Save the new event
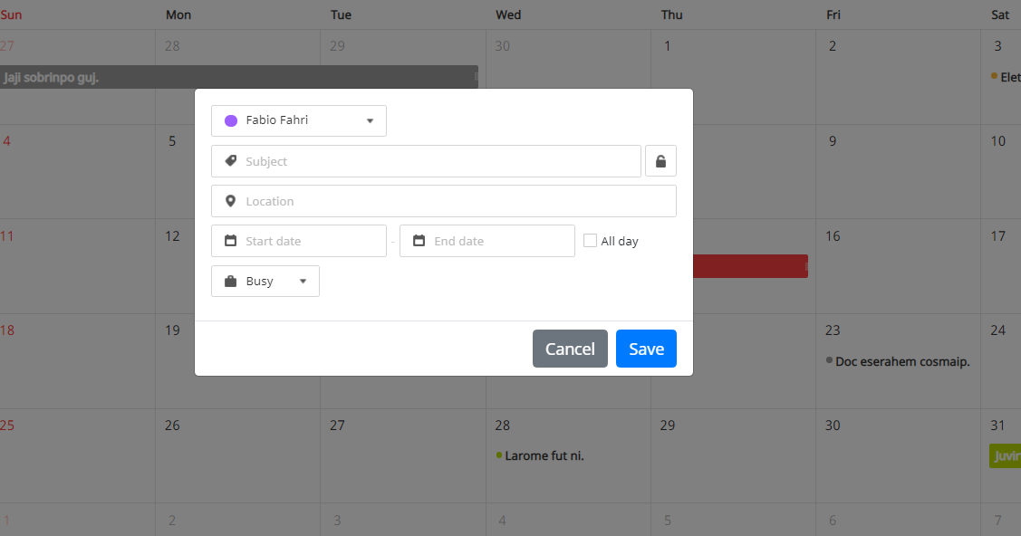 [x=646, y=349]
